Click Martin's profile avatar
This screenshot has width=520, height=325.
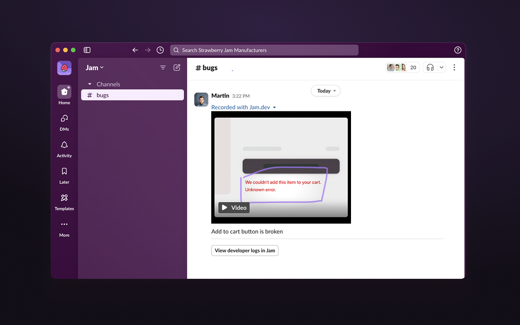coord(201,99)
